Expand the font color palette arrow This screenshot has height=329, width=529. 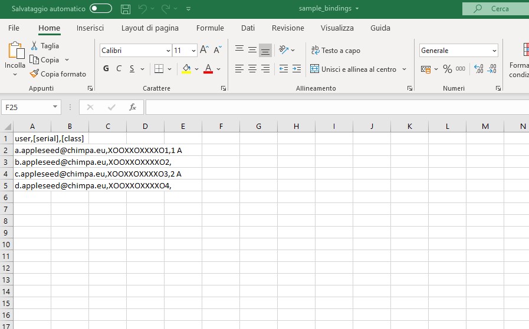219,69
